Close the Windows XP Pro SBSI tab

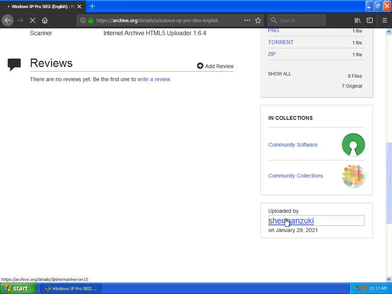click(x=79, y=7)
